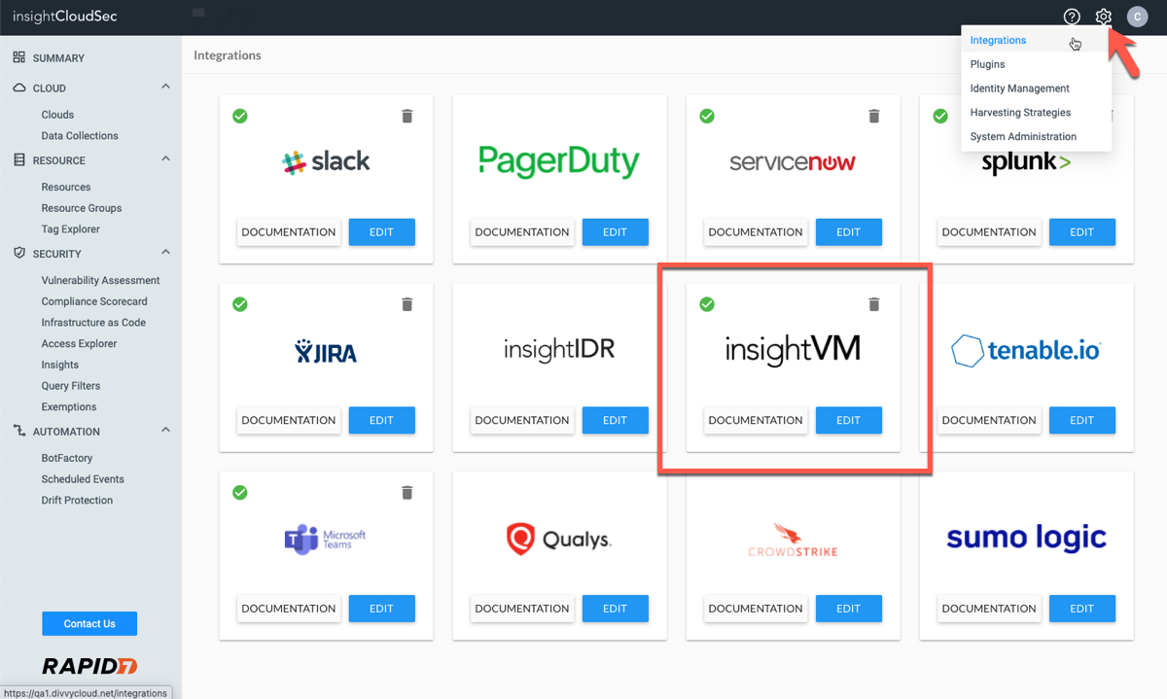Screen dimensions: 1167x699
Task: Delete the JIRA integration via trash icon
Action: pos(407,304)
